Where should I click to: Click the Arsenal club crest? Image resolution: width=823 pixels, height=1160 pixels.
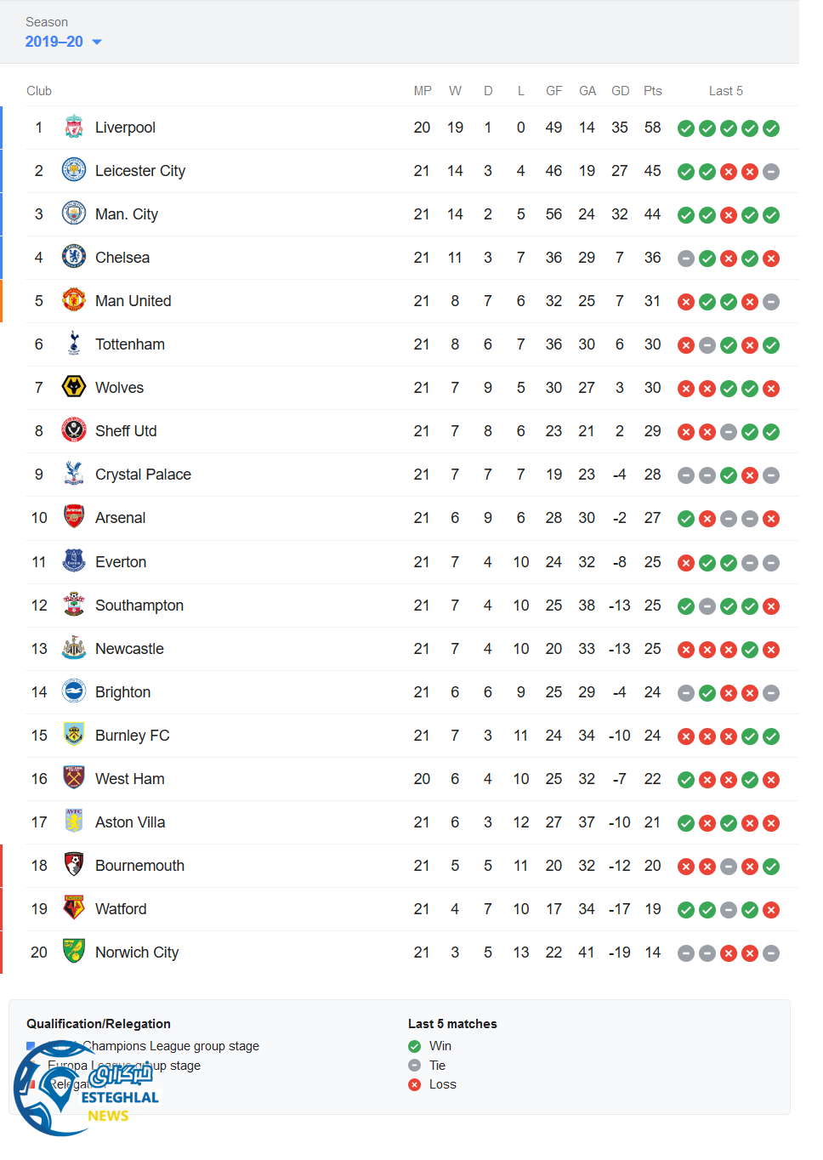(x=74, y=517)
